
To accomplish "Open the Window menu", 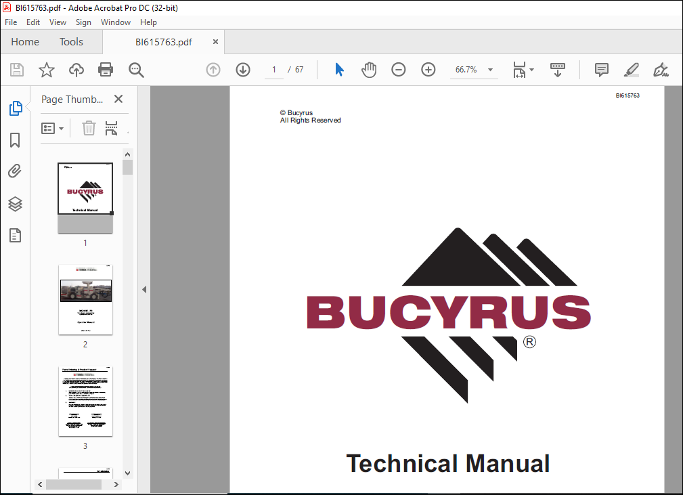I will [x=116, y=22].
